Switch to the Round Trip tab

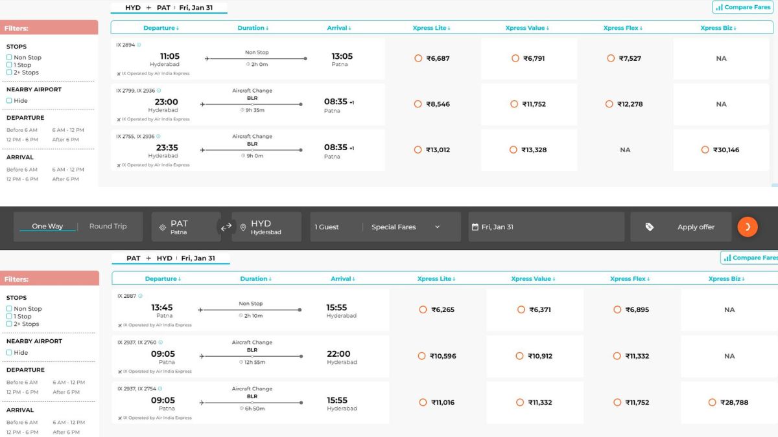click(x=110, y=227)
